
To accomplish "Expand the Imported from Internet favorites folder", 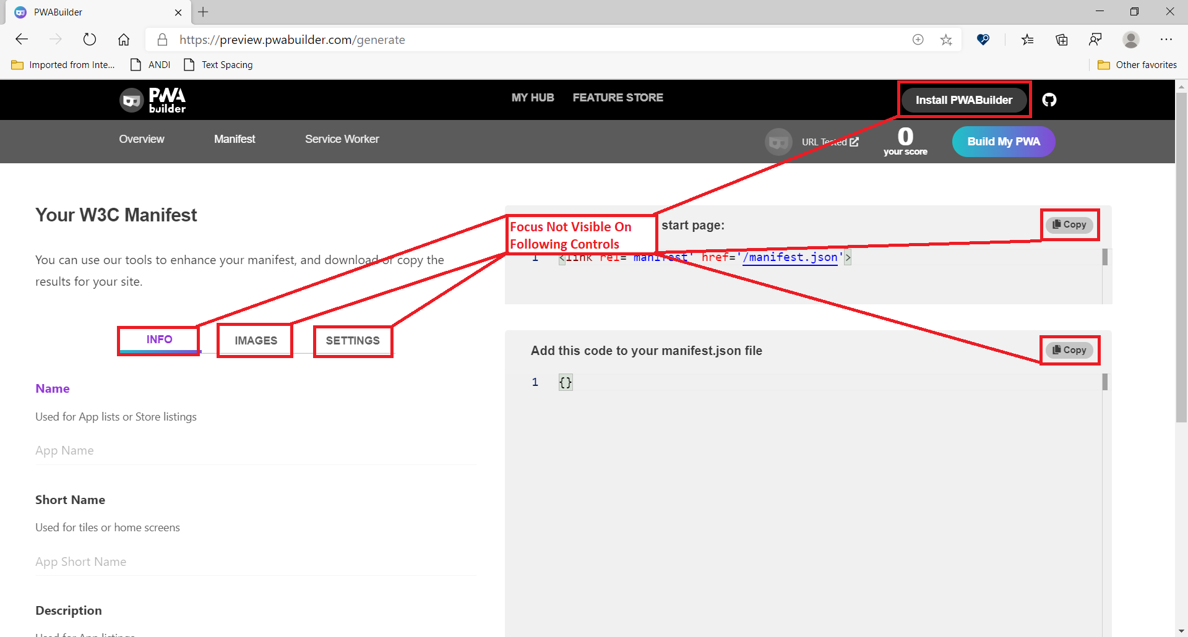I will (62, 64).
